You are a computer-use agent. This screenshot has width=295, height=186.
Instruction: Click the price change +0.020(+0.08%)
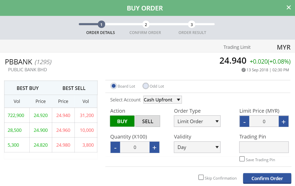pos(270,62)
